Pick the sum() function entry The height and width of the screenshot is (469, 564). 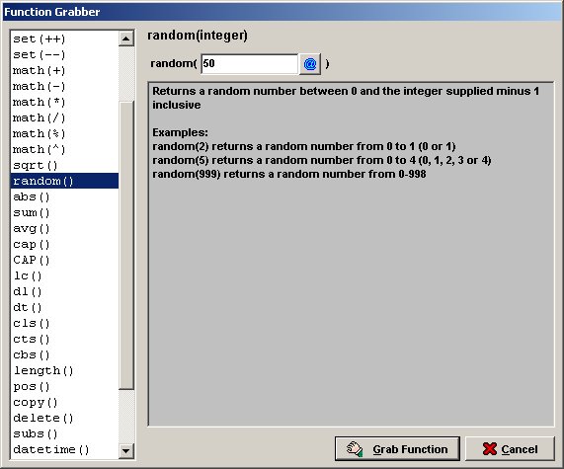65,213
